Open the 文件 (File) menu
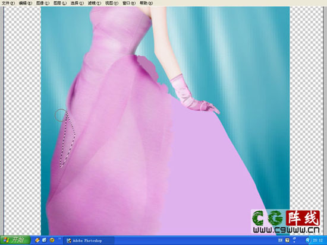Screen dimensions: 327x245 pos(8,3)
